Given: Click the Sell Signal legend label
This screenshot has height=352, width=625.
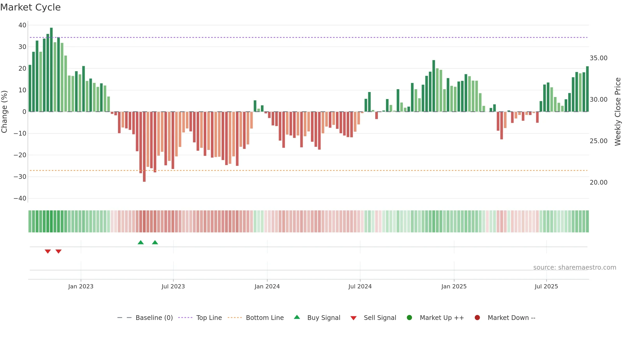Looking at the screenshot, I should [x=380, y=318].
